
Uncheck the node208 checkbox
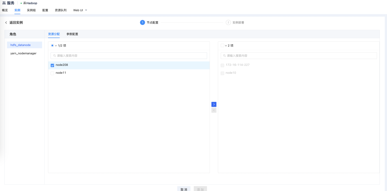(x=52, y=65)
